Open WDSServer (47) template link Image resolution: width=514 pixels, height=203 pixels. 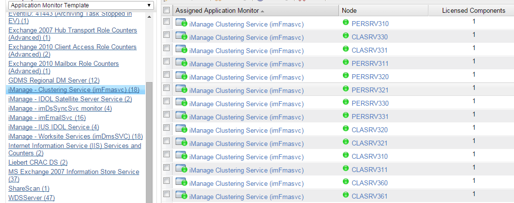coord(31,198)
